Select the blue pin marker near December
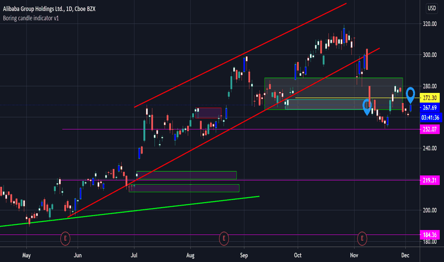The width and height of the screenshot is (444, 262). point(410,95)
